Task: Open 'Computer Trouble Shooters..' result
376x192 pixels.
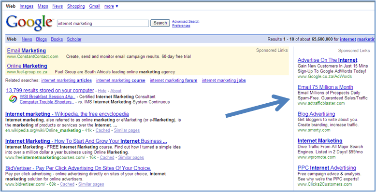Action: pyautogui.click(x=47, y=102)
